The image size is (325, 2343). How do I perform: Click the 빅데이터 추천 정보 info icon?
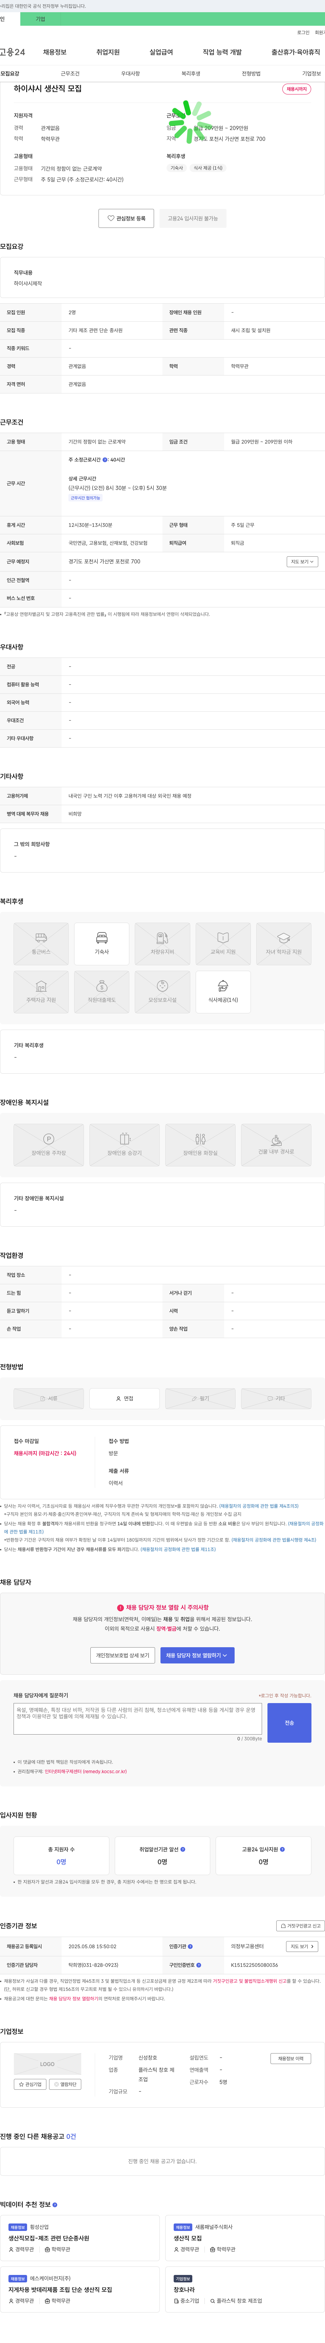[x=55, y=2205]
